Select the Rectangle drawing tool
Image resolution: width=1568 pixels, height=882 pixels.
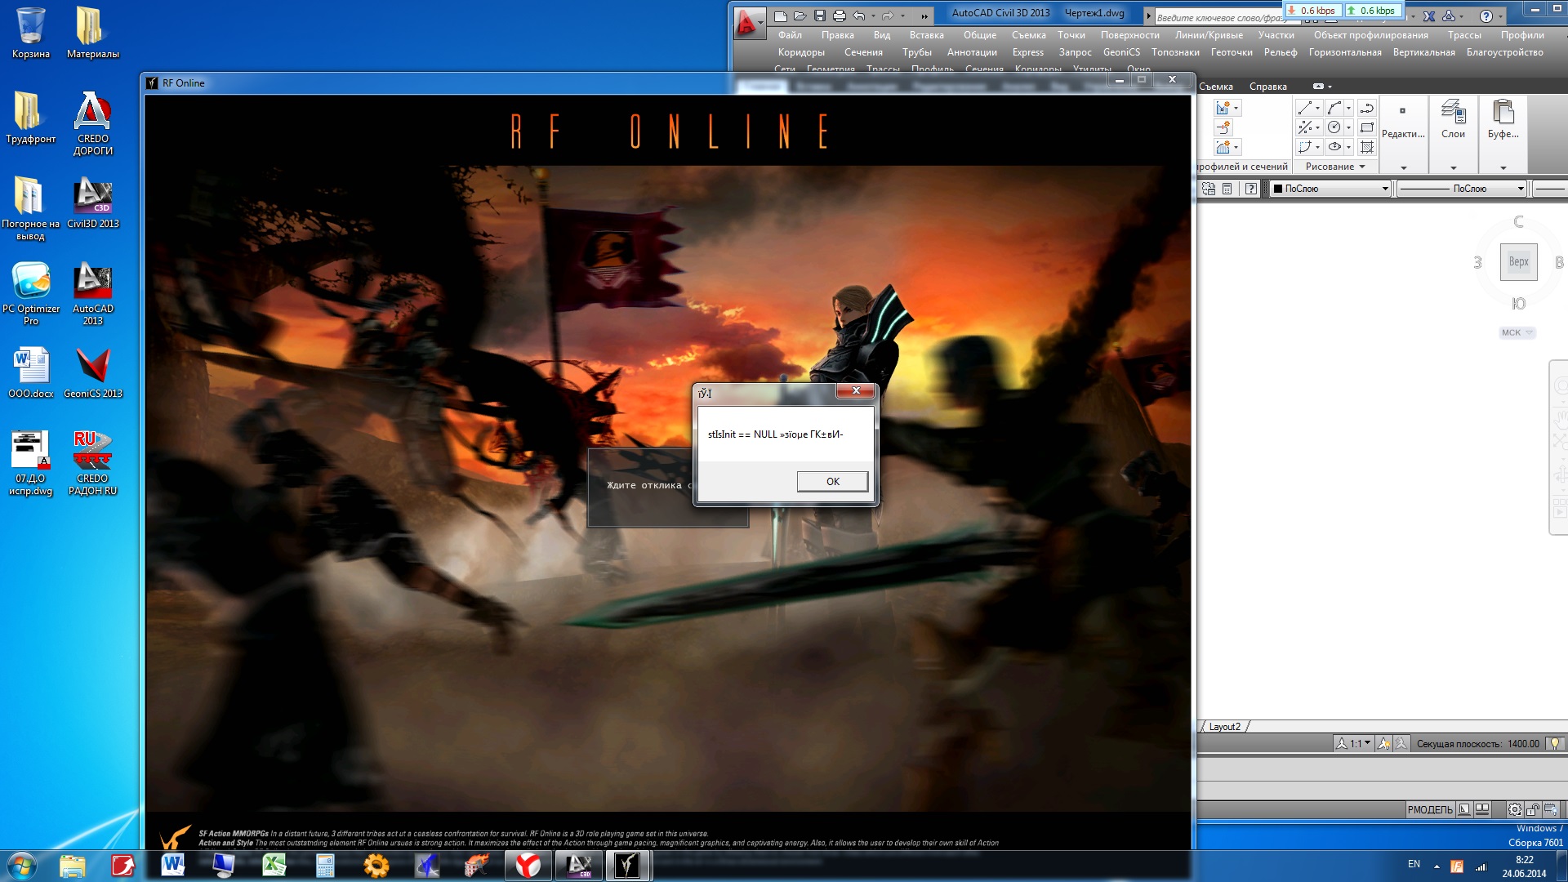[x=1367, y=127]
